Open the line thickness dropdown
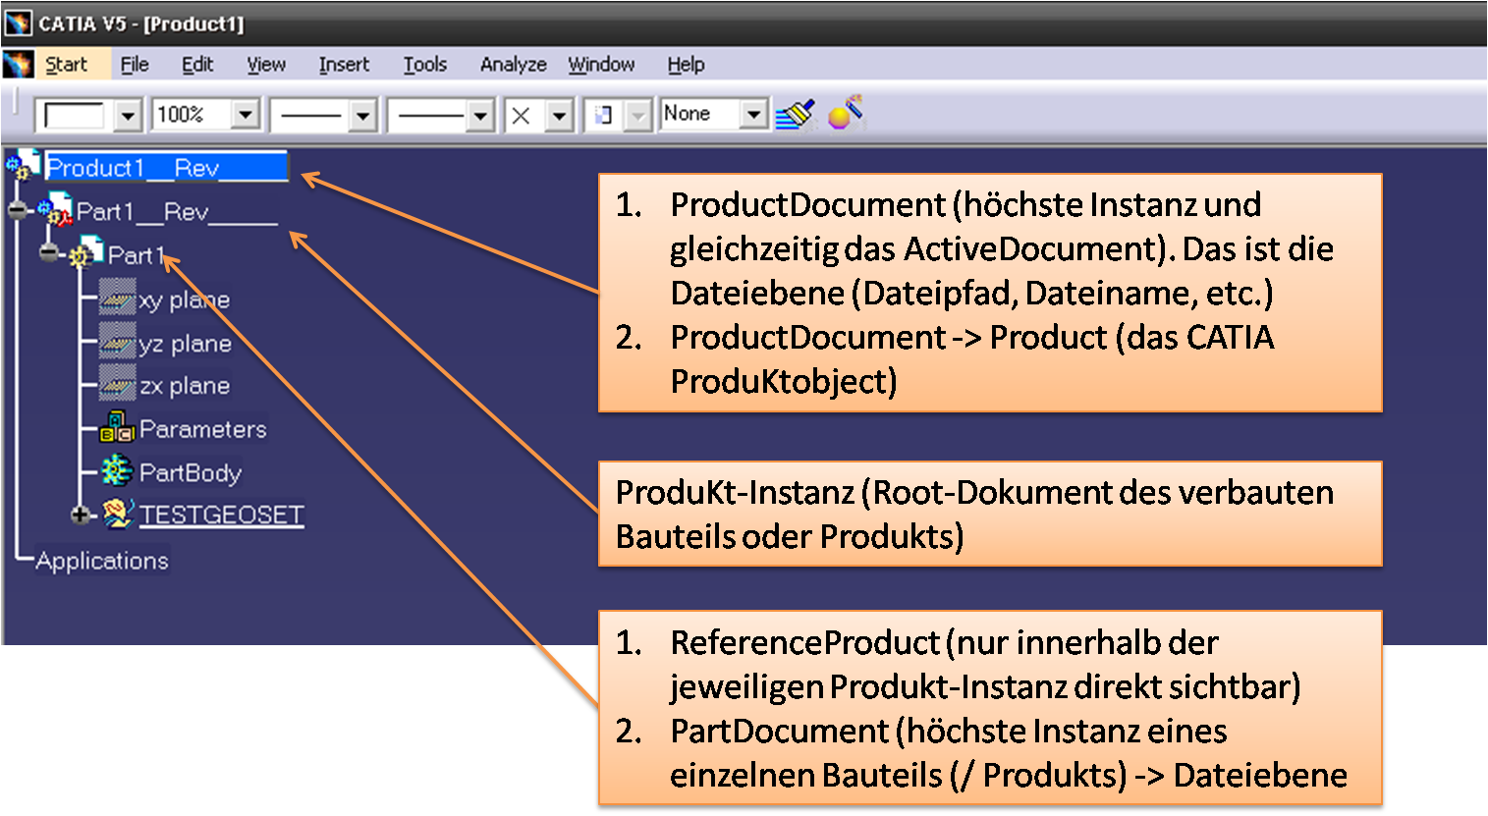This screenshot has width=1488, height=816. (x=363, y=116)
